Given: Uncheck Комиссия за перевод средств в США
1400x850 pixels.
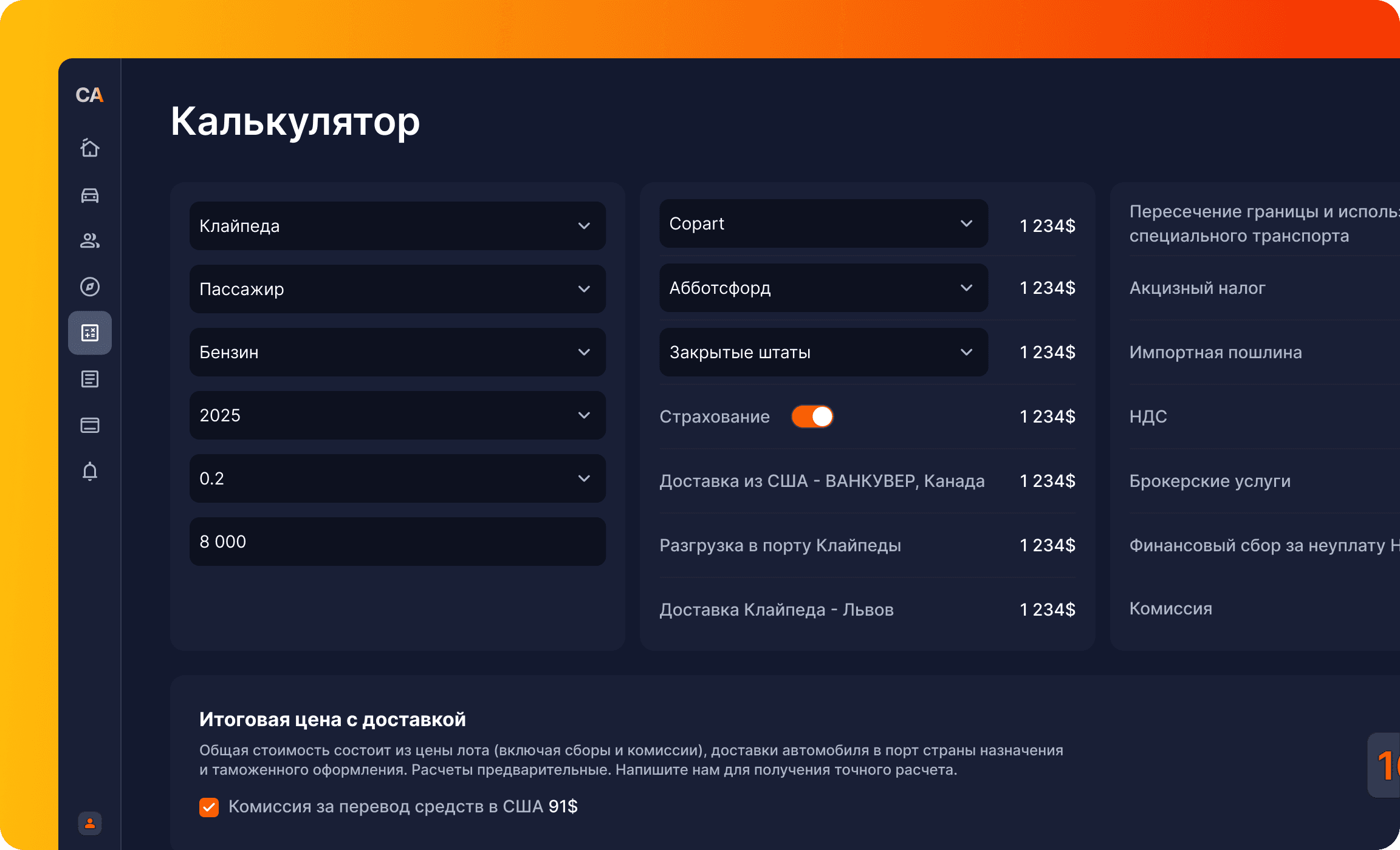Looking at the screenshot, I should (x=209, y=807).
